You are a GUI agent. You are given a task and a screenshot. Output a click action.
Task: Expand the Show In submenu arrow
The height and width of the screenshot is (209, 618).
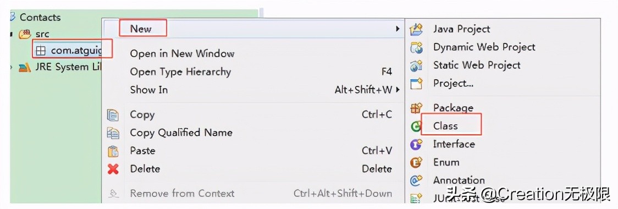click(398, 90)
